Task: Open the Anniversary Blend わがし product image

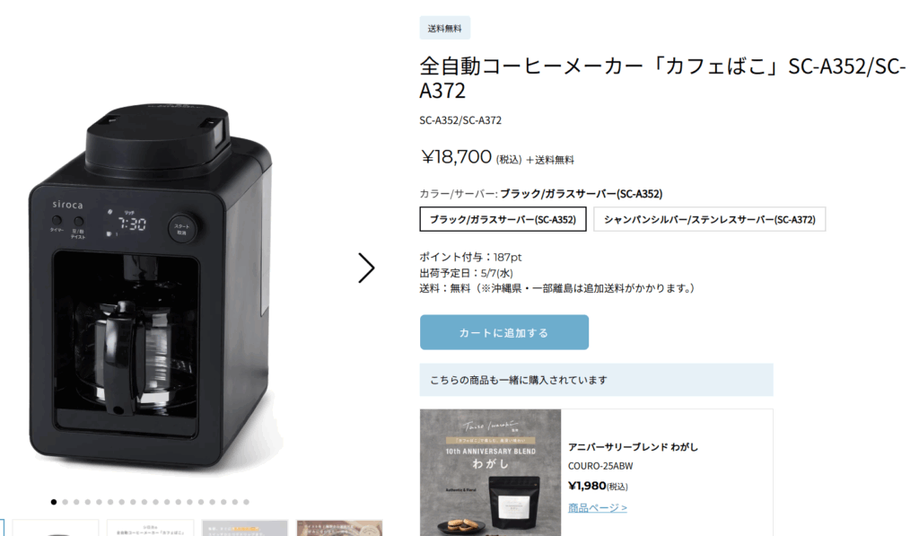Action: (491, 472)
